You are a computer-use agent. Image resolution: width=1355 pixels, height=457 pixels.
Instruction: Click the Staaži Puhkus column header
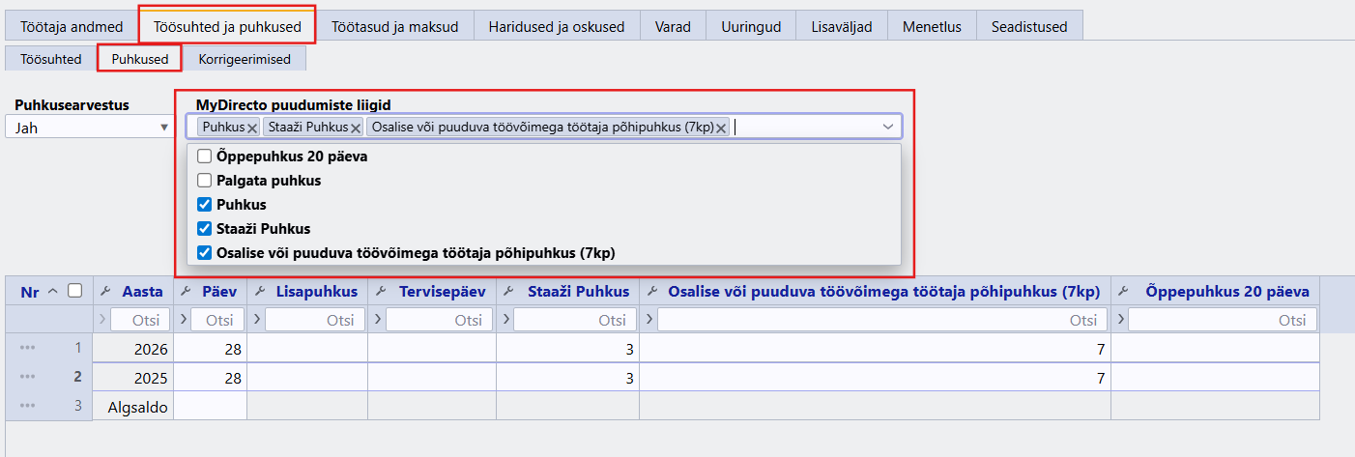click(x=578, y=291)
